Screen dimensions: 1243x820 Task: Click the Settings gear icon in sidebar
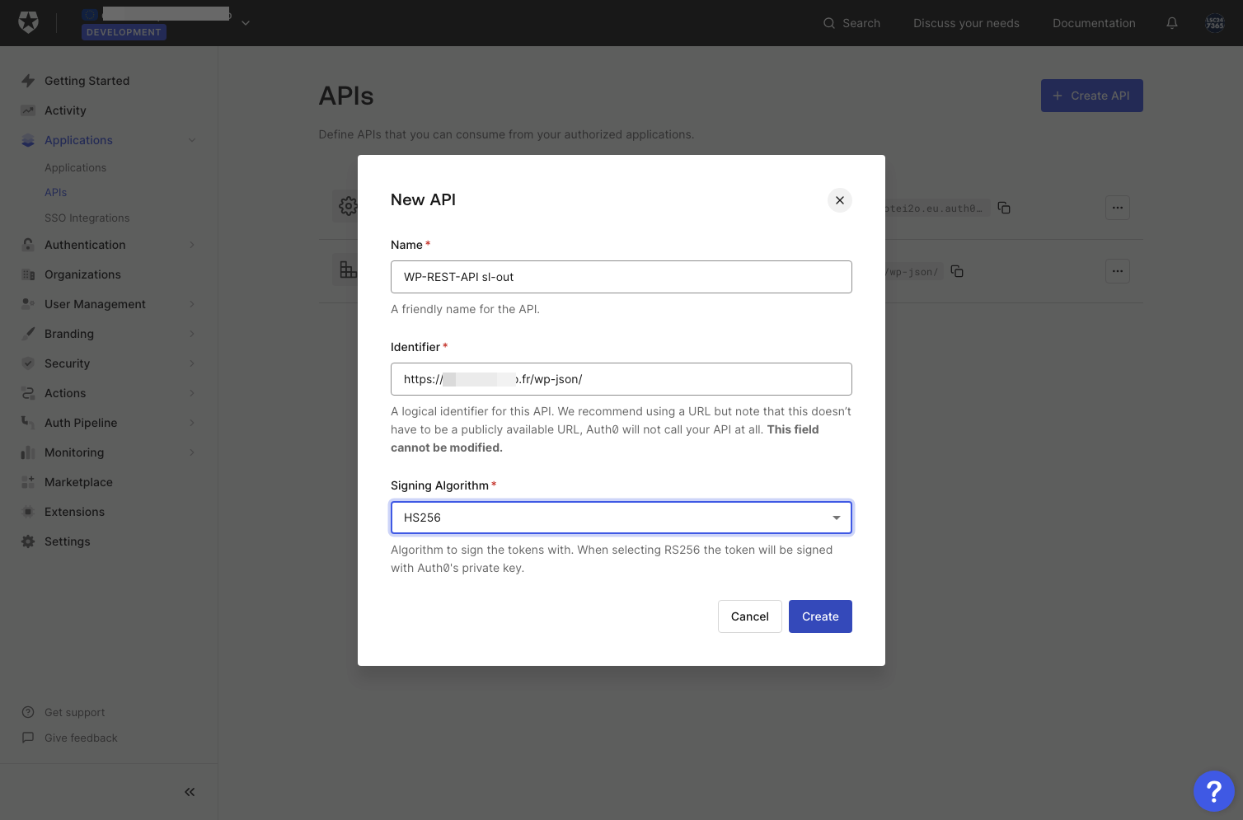28,541
